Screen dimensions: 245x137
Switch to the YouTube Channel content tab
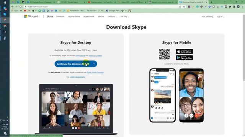[102, 2]
